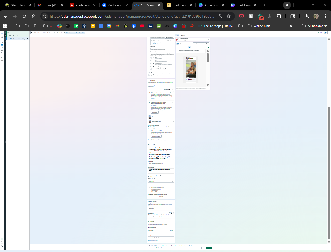Viewport: 331px width, 252px height.
Task: Click the Duplicate ad button
Action: (154, 112)
